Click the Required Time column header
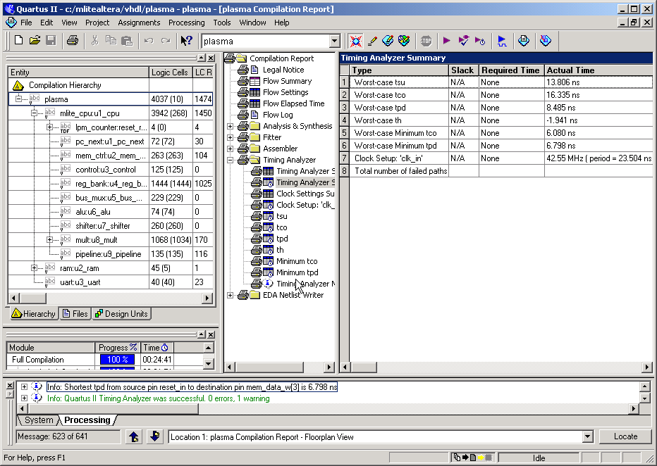The image size is (657, 466). click(x=512, y=70)
